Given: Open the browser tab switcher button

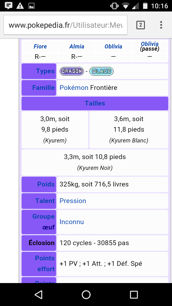Looking at the screenshot, I should coord(140,25).
